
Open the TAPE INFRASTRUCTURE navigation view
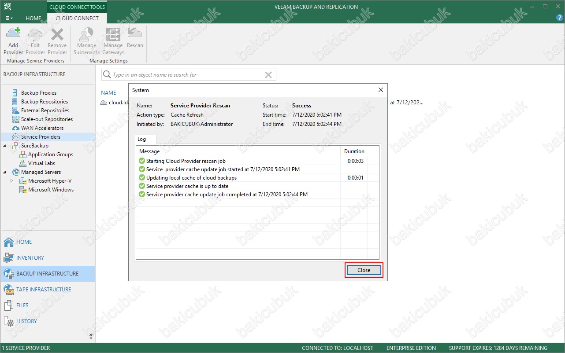(48, 290)
